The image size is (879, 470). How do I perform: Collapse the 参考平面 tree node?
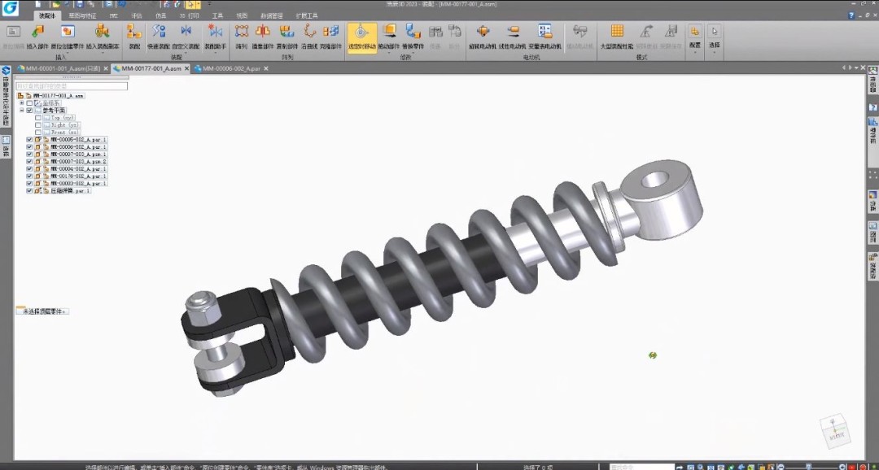pos(22,111)
